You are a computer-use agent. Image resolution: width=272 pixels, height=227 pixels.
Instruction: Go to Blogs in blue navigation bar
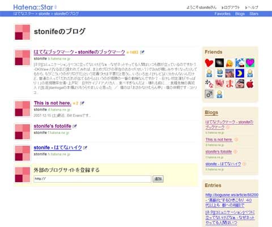point(240,14)
